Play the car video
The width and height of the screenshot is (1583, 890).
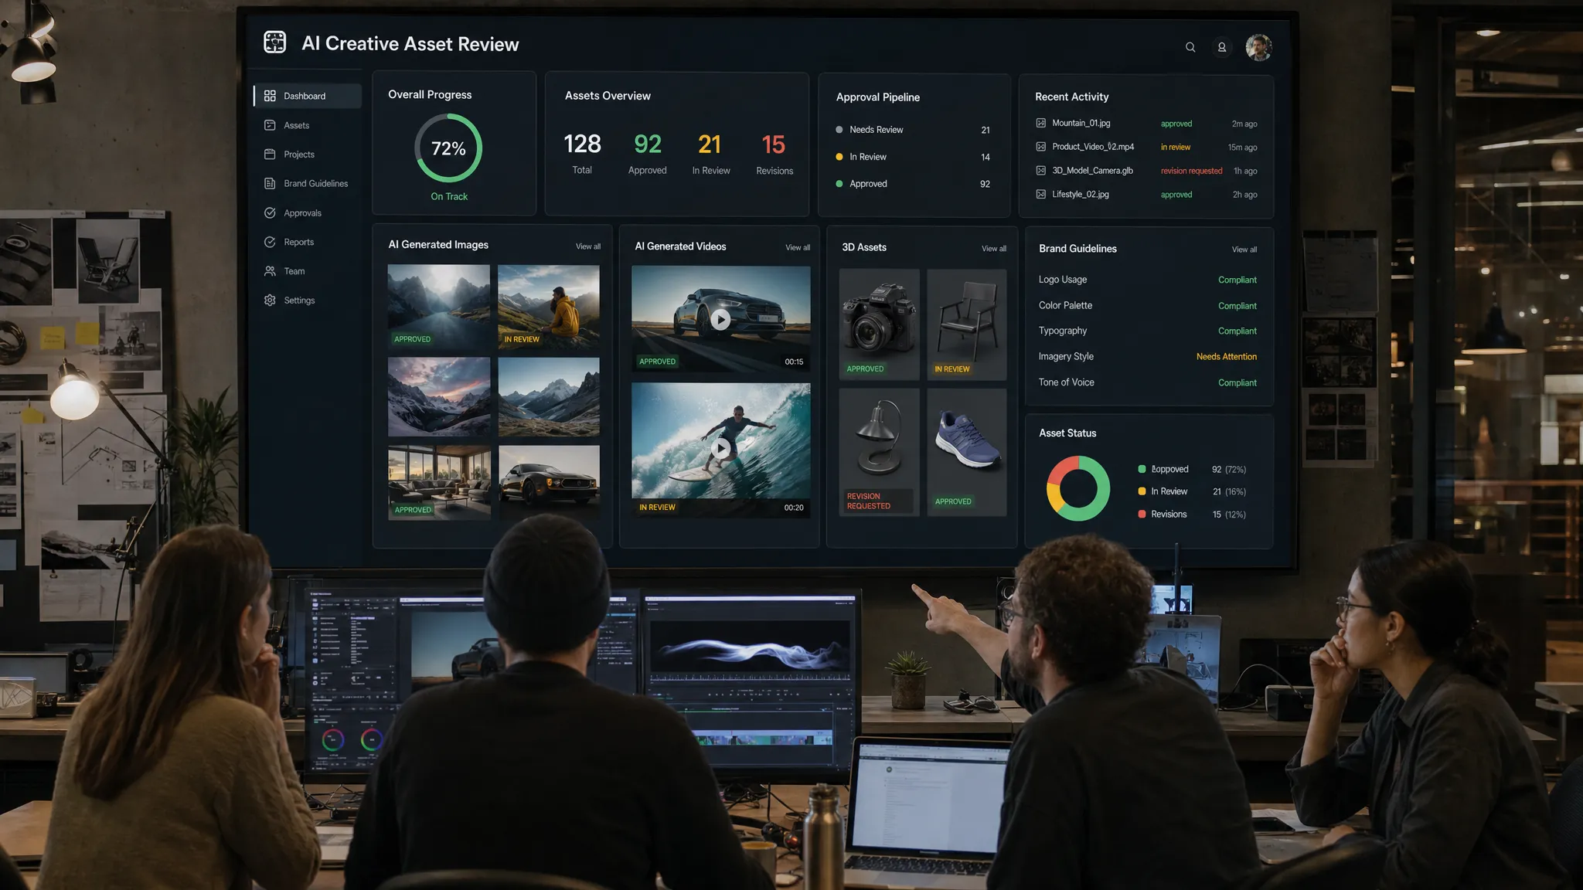click(x=720, y=319)
